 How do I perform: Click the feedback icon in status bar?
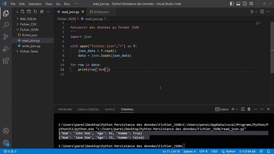(x=261, y=151)
